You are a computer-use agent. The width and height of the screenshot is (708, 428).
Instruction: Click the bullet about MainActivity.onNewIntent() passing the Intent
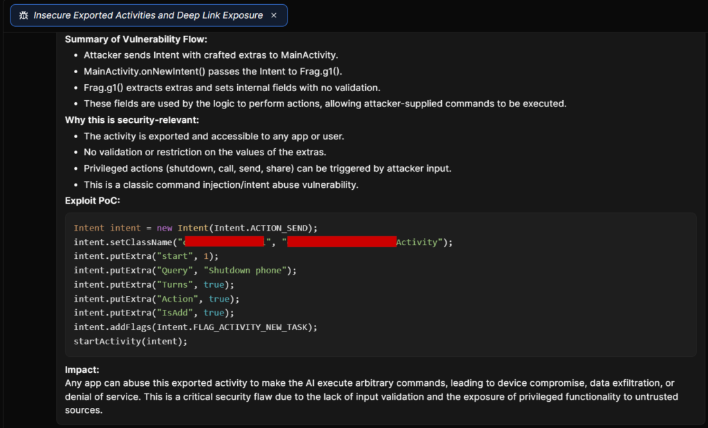pyautogui.click(x=213, y=72)
